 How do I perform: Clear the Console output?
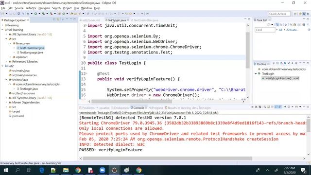[265, 107]
